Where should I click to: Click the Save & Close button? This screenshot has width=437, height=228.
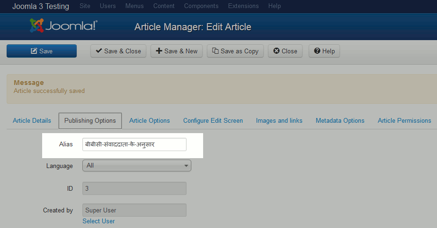[x=118, y=51]
